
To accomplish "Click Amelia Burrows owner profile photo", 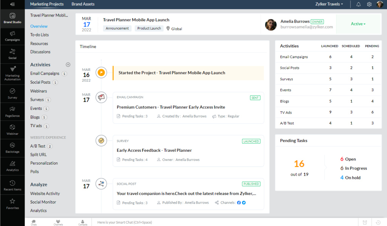I will (x=271, y=25).
